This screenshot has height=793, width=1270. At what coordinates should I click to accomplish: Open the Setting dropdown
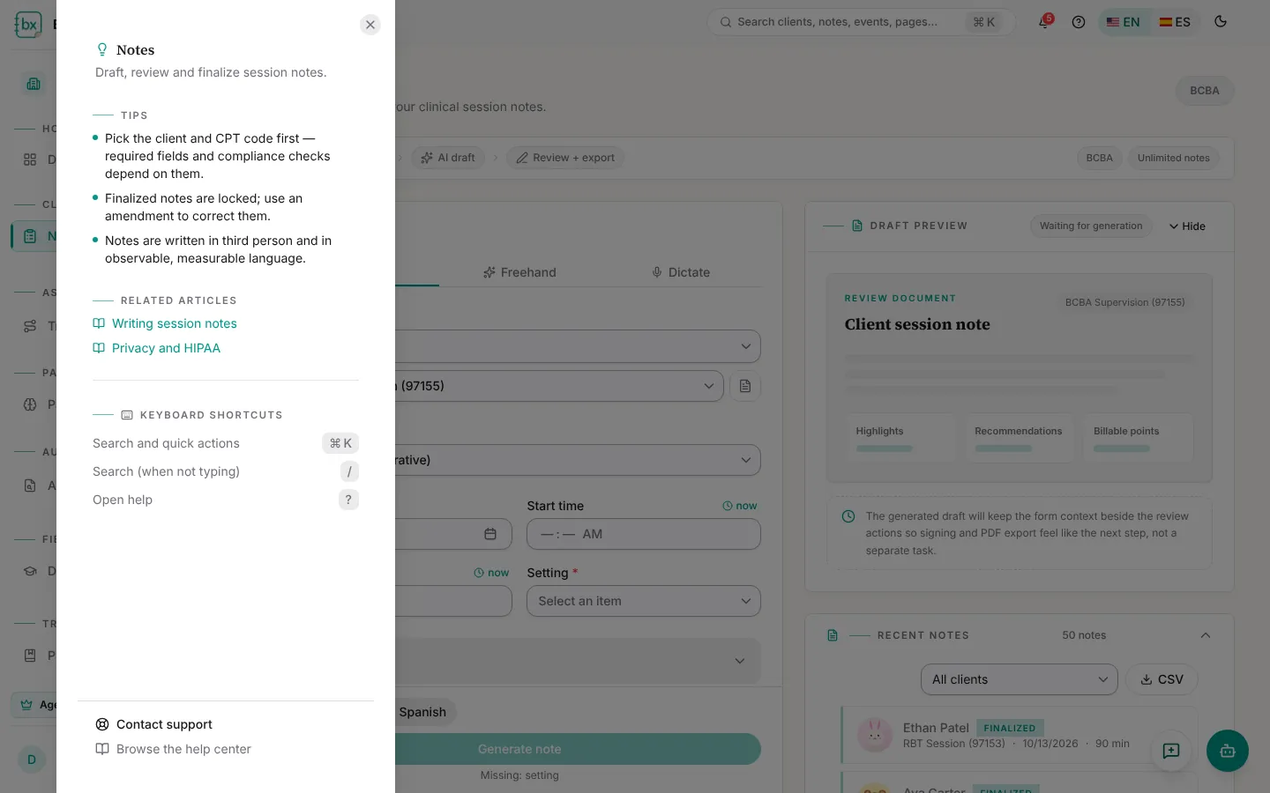644,601
